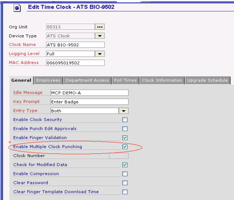Expand the Device Type dropdown arrow
234x200 pixels.
click(x=100, y=36)
